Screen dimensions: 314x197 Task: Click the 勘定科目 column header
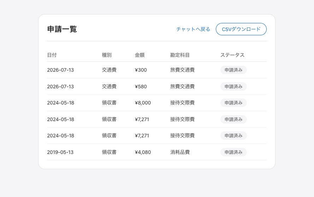click(x=180, y=55)
